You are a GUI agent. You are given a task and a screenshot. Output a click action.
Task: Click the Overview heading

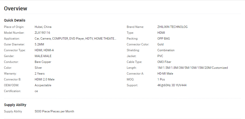tap(16, 9)
